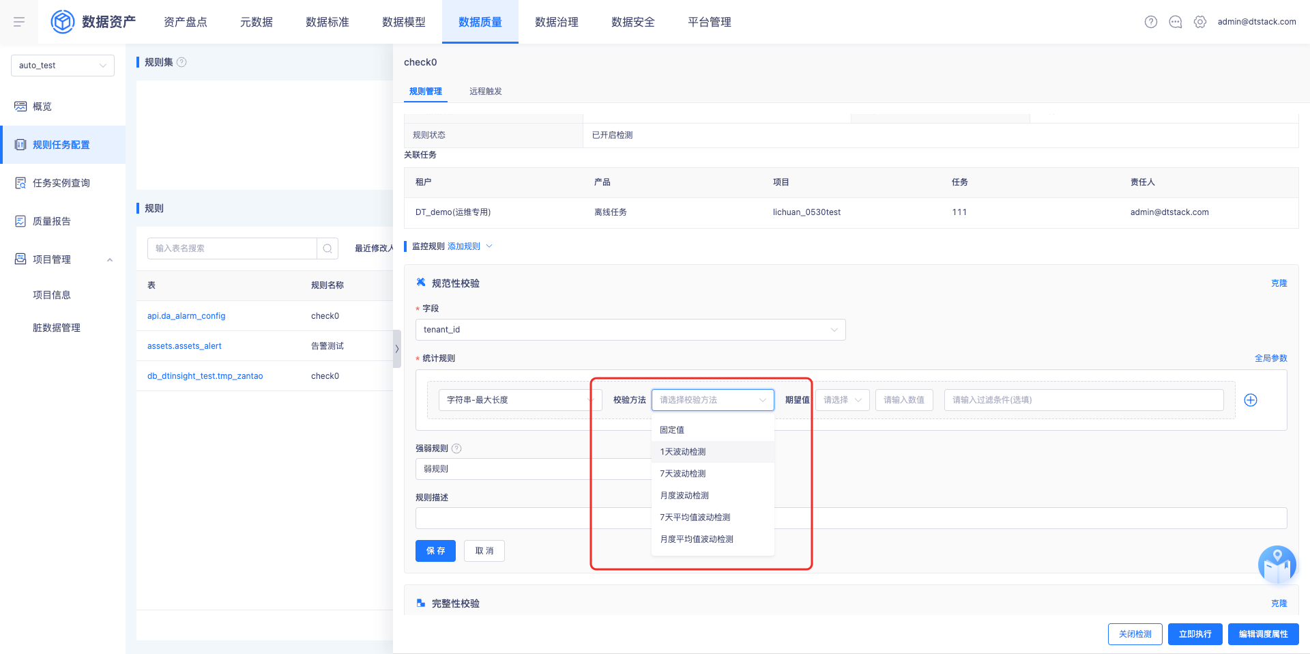Screen dimensions: 1310x654
Task: Click the plus icon to add statistic rule
Action: click(1251, 400)
